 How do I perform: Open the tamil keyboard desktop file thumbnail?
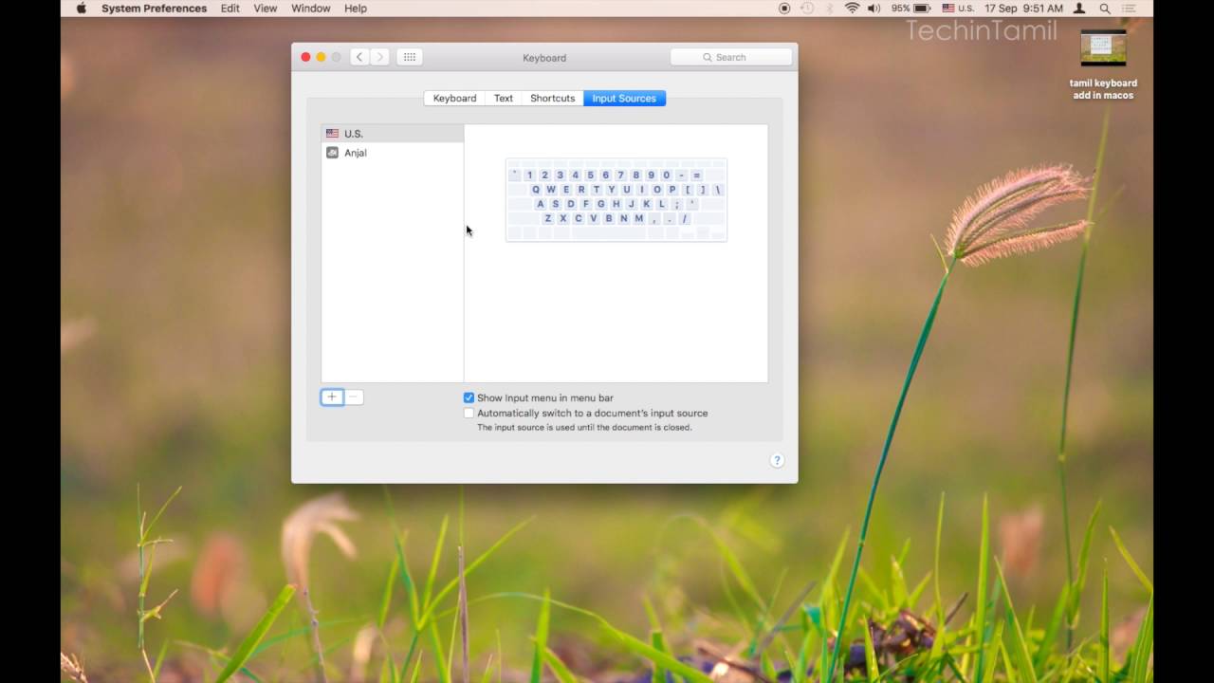point(1103,47)
